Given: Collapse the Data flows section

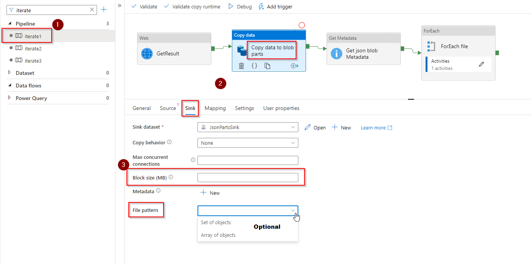Looking at the screenshot, I should click(x=10, y=86).
